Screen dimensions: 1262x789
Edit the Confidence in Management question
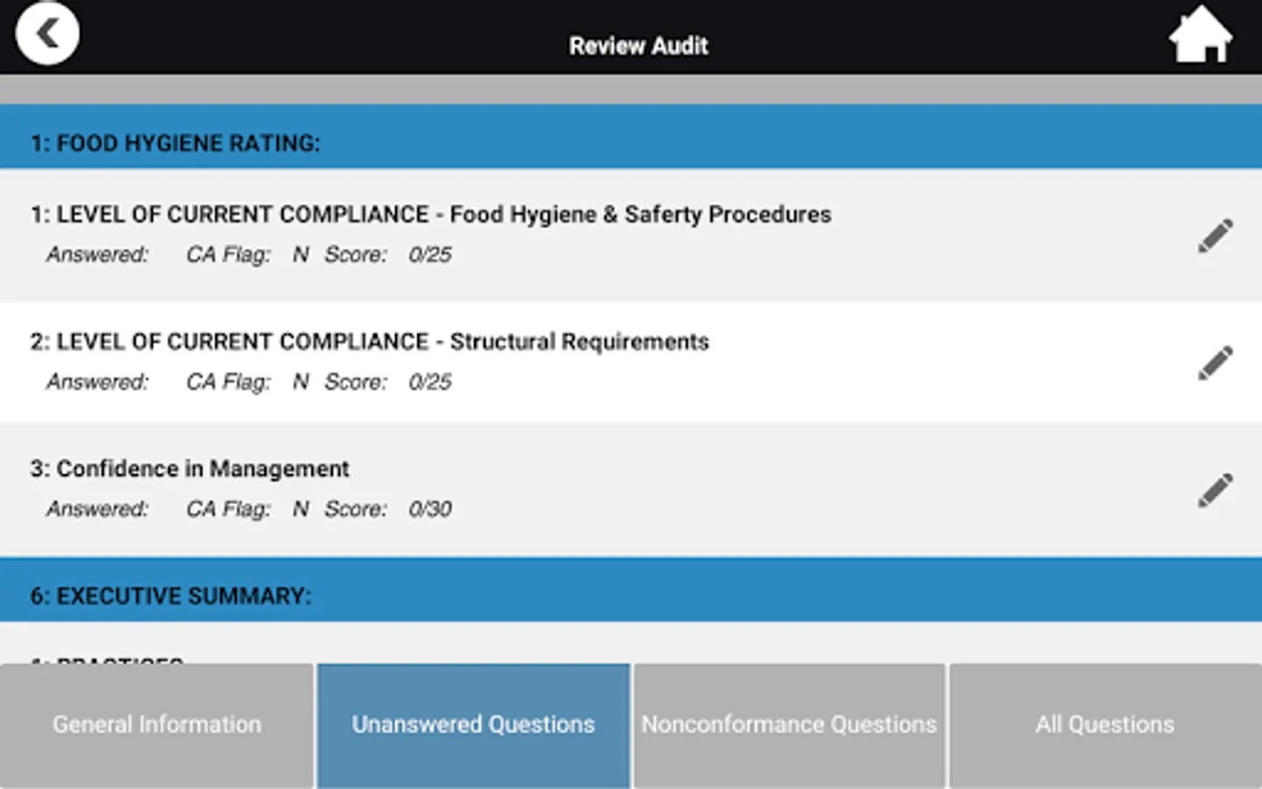1215,490
